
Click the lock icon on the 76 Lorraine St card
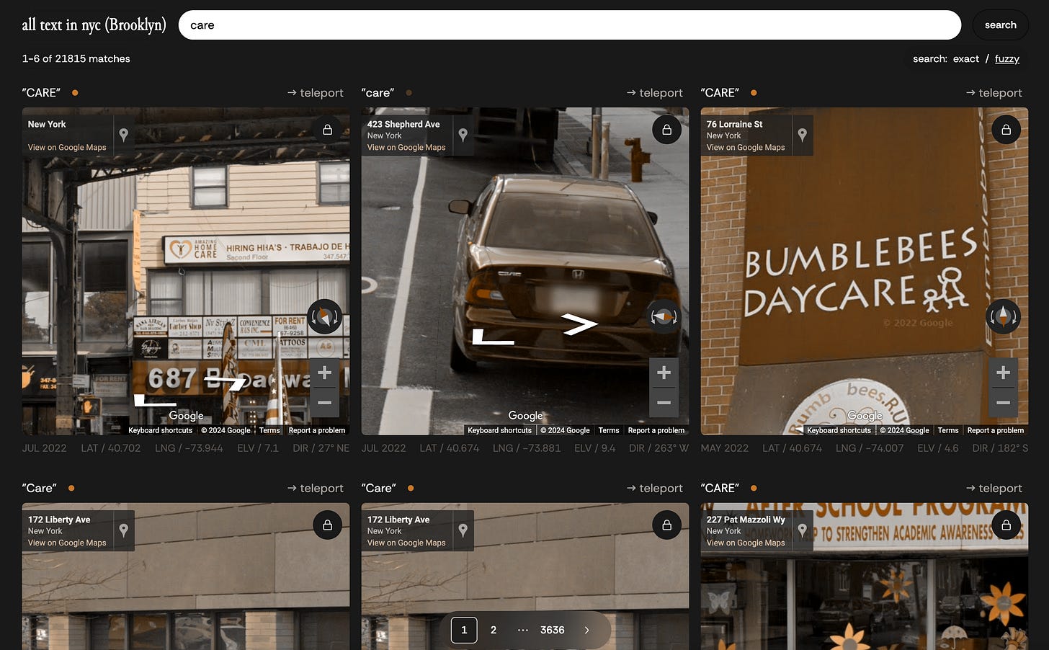tap(1006, 130)
